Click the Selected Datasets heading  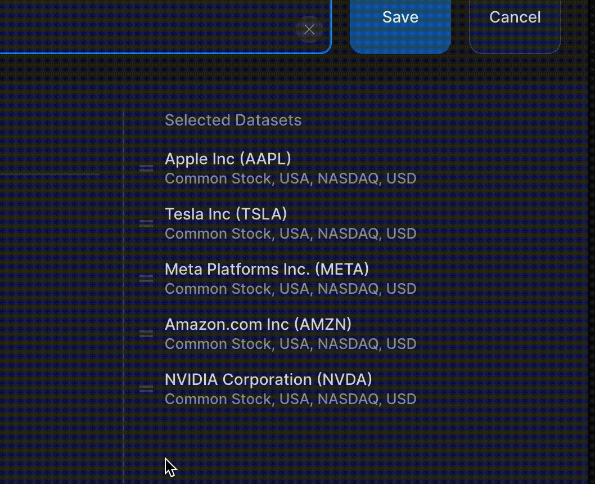click(x=233, y=120)
